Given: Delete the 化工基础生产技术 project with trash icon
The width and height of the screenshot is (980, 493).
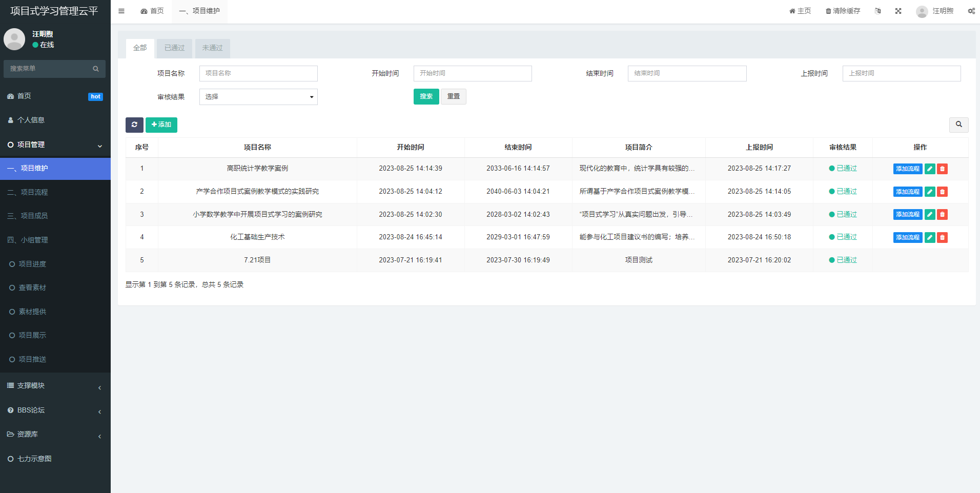Looking at the screenshot, I should coord(942,237).
